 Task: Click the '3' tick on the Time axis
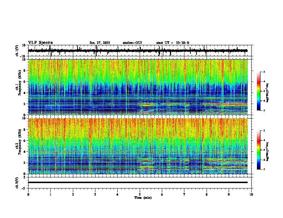(95, 194)
